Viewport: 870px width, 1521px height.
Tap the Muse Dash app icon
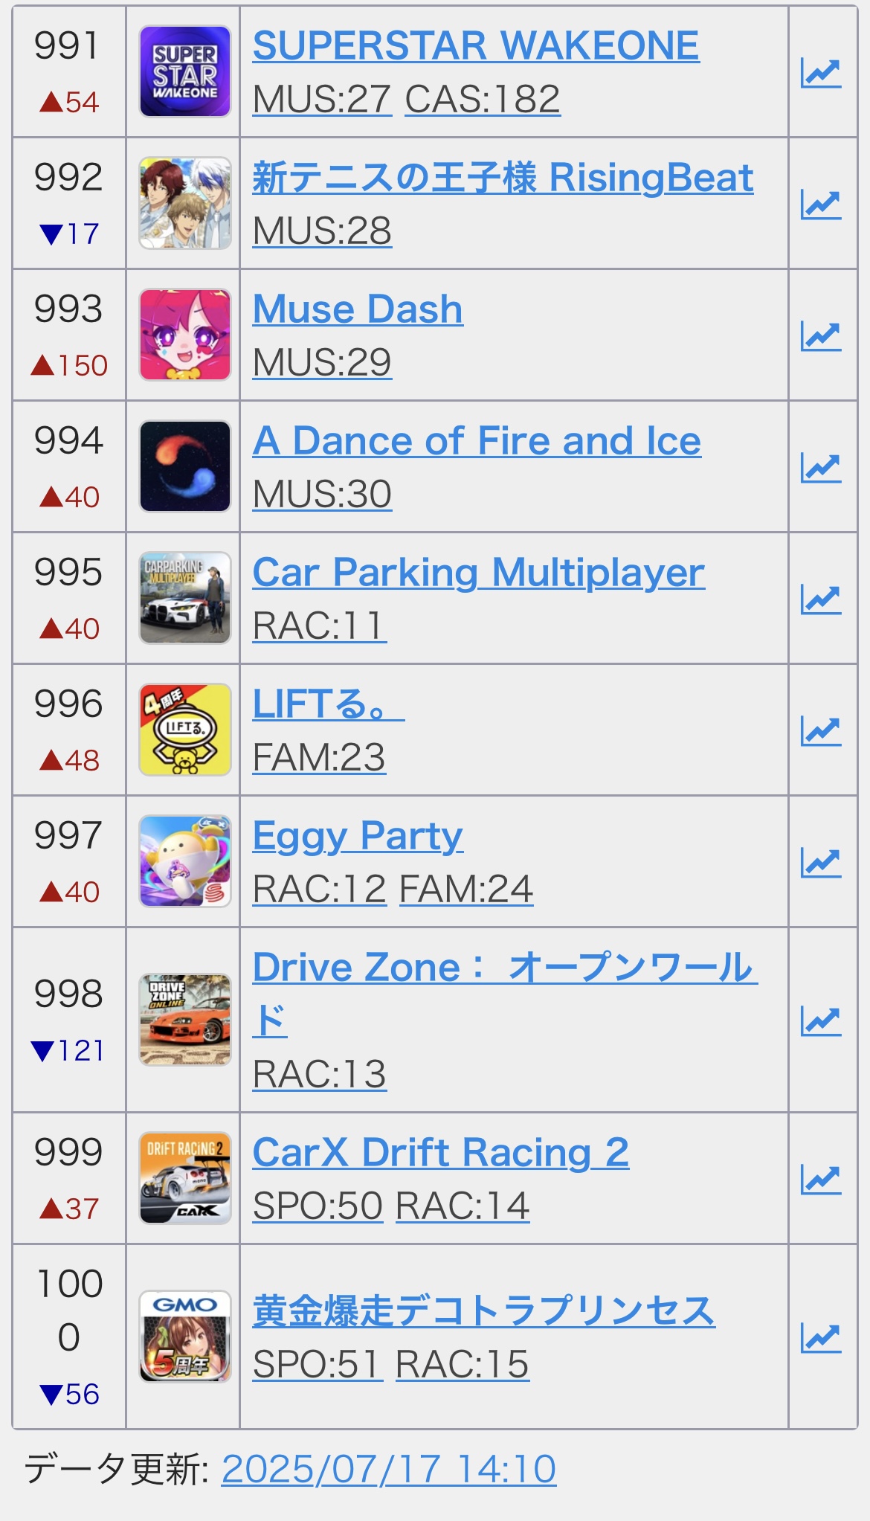pyautogui.click(x=185, y=335)
